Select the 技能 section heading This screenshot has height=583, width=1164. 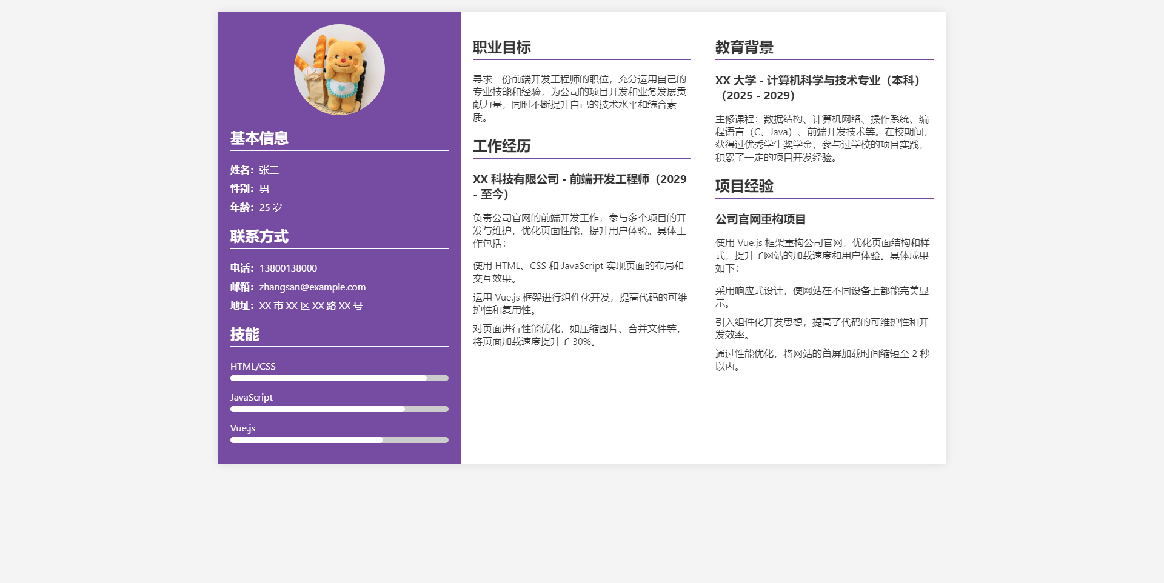(245, 335)
